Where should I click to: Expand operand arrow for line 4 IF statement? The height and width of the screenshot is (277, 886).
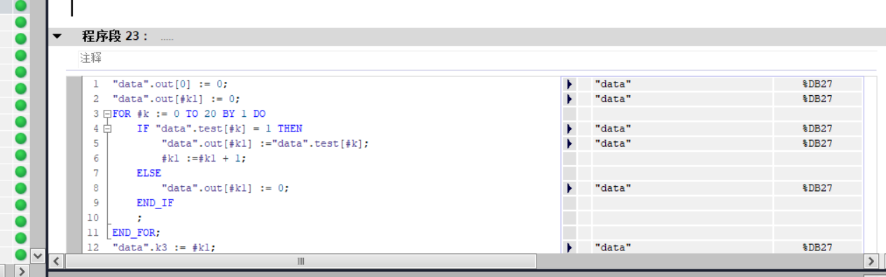click(569, 129)
